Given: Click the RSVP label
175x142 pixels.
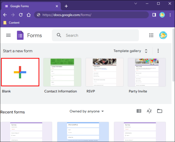Looking at the screenshot, I should [x=91, y=91].
